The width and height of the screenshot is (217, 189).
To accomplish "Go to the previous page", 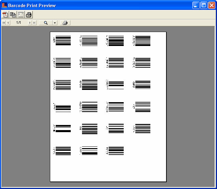I will point(8,23).
